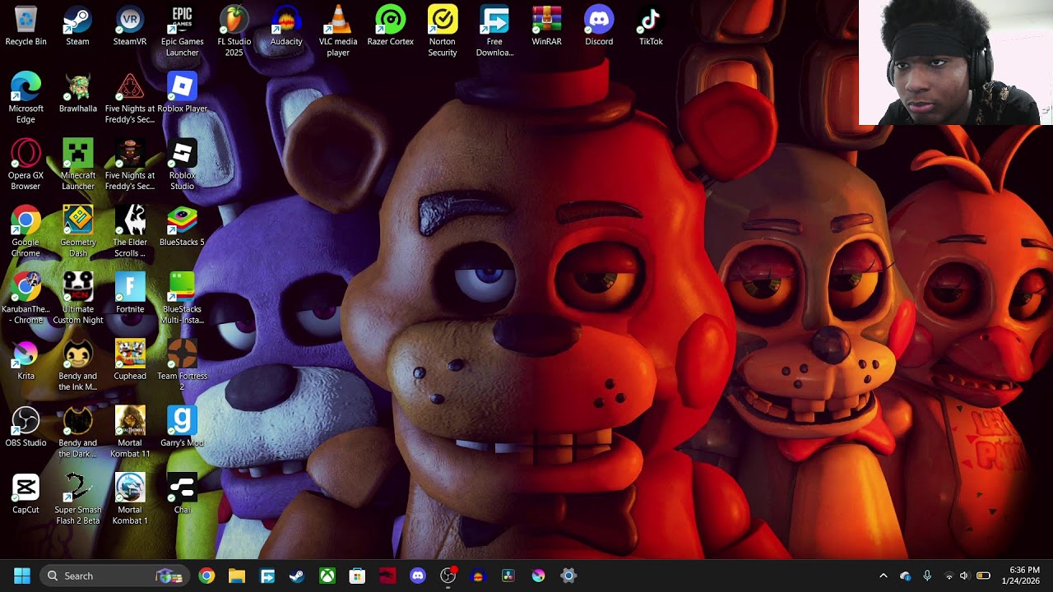
Task: Open the SteamVR desktop shortcut
Action: (x=130, y=26)
